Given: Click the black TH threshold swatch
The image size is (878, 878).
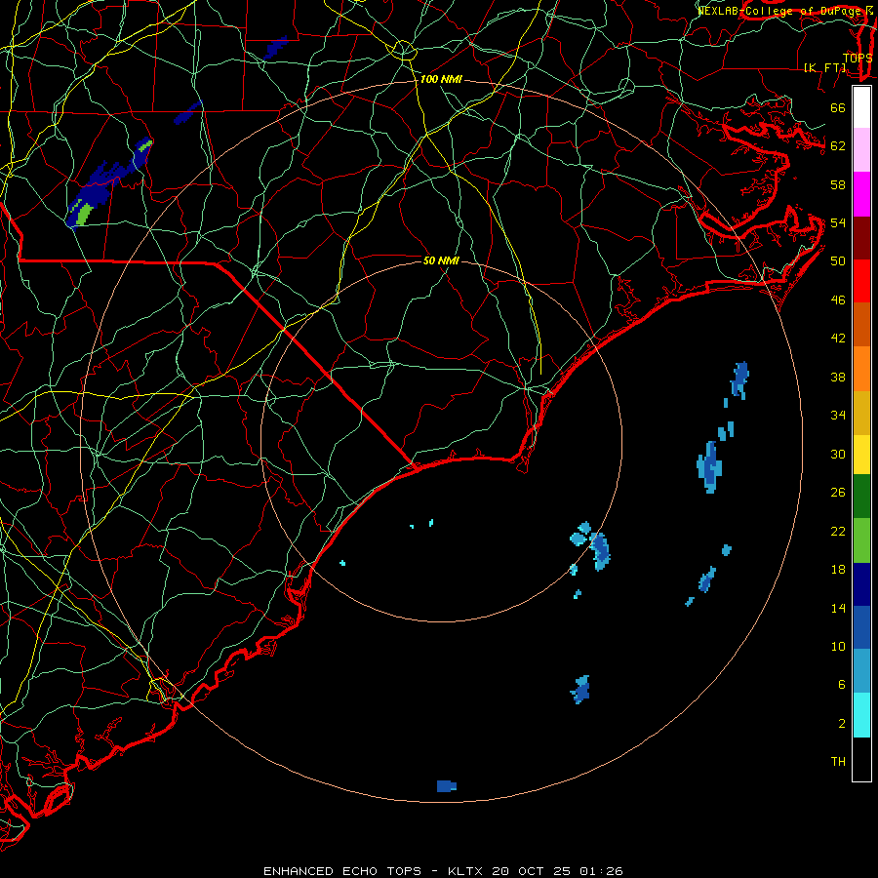Looking at the screenshot, I should tap(861, 759).
